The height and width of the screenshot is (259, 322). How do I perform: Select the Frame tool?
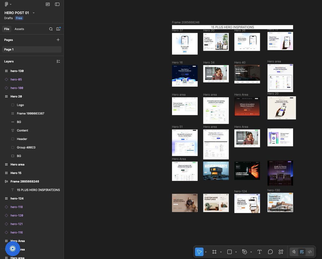tap(214, 252)
